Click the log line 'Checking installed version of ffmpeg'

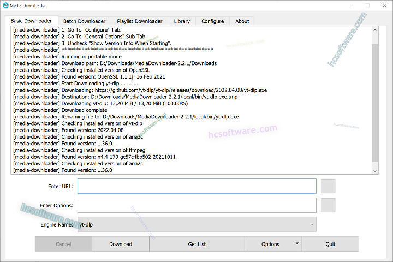click(x=79, y=150)
